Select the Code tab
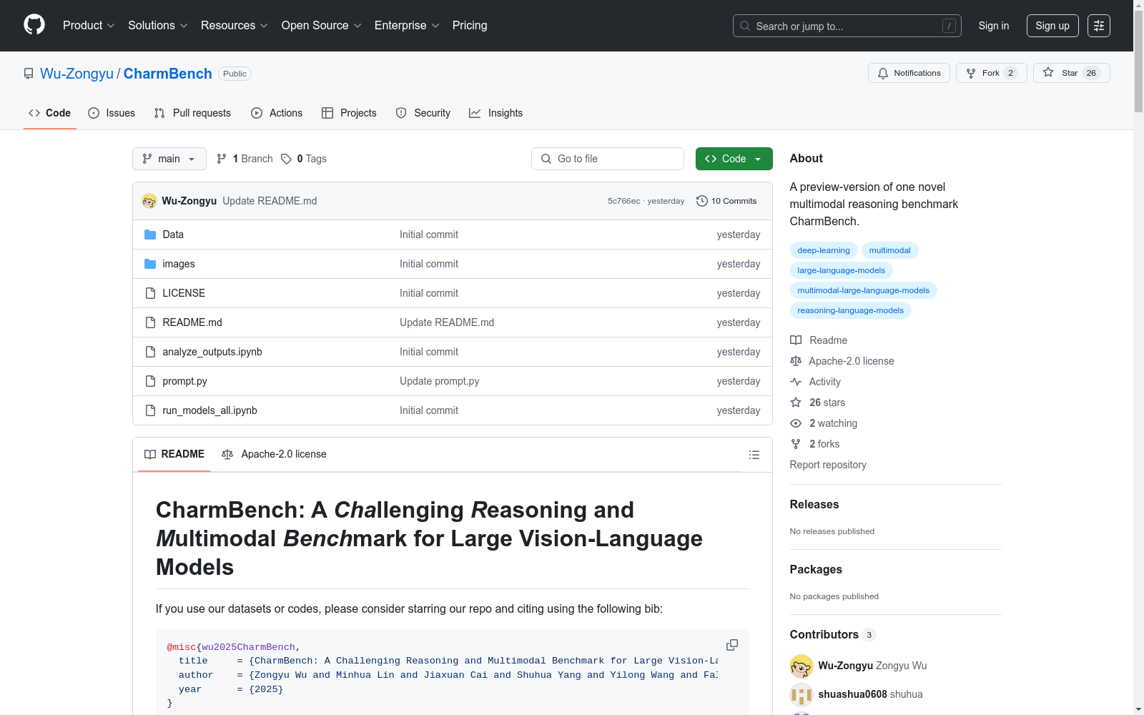The height and width of the screenshot is (715, 1144). point(50,113)
